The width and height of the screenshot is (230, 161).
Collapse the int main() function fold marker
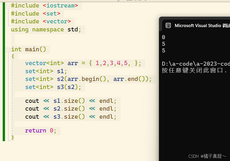[8, 50]
